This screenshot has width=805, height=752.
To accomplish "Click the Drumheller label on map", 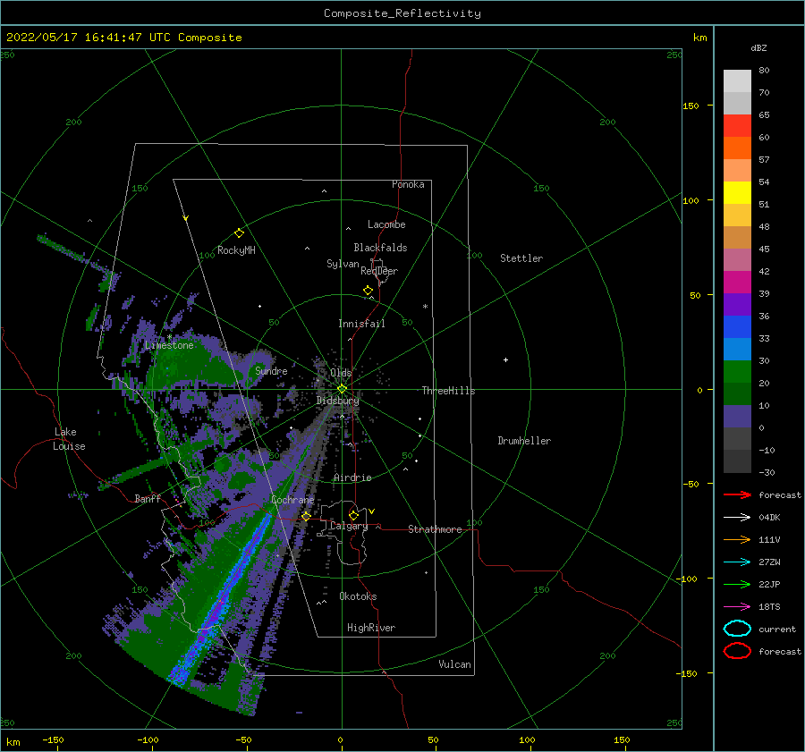I will [524, 441].
